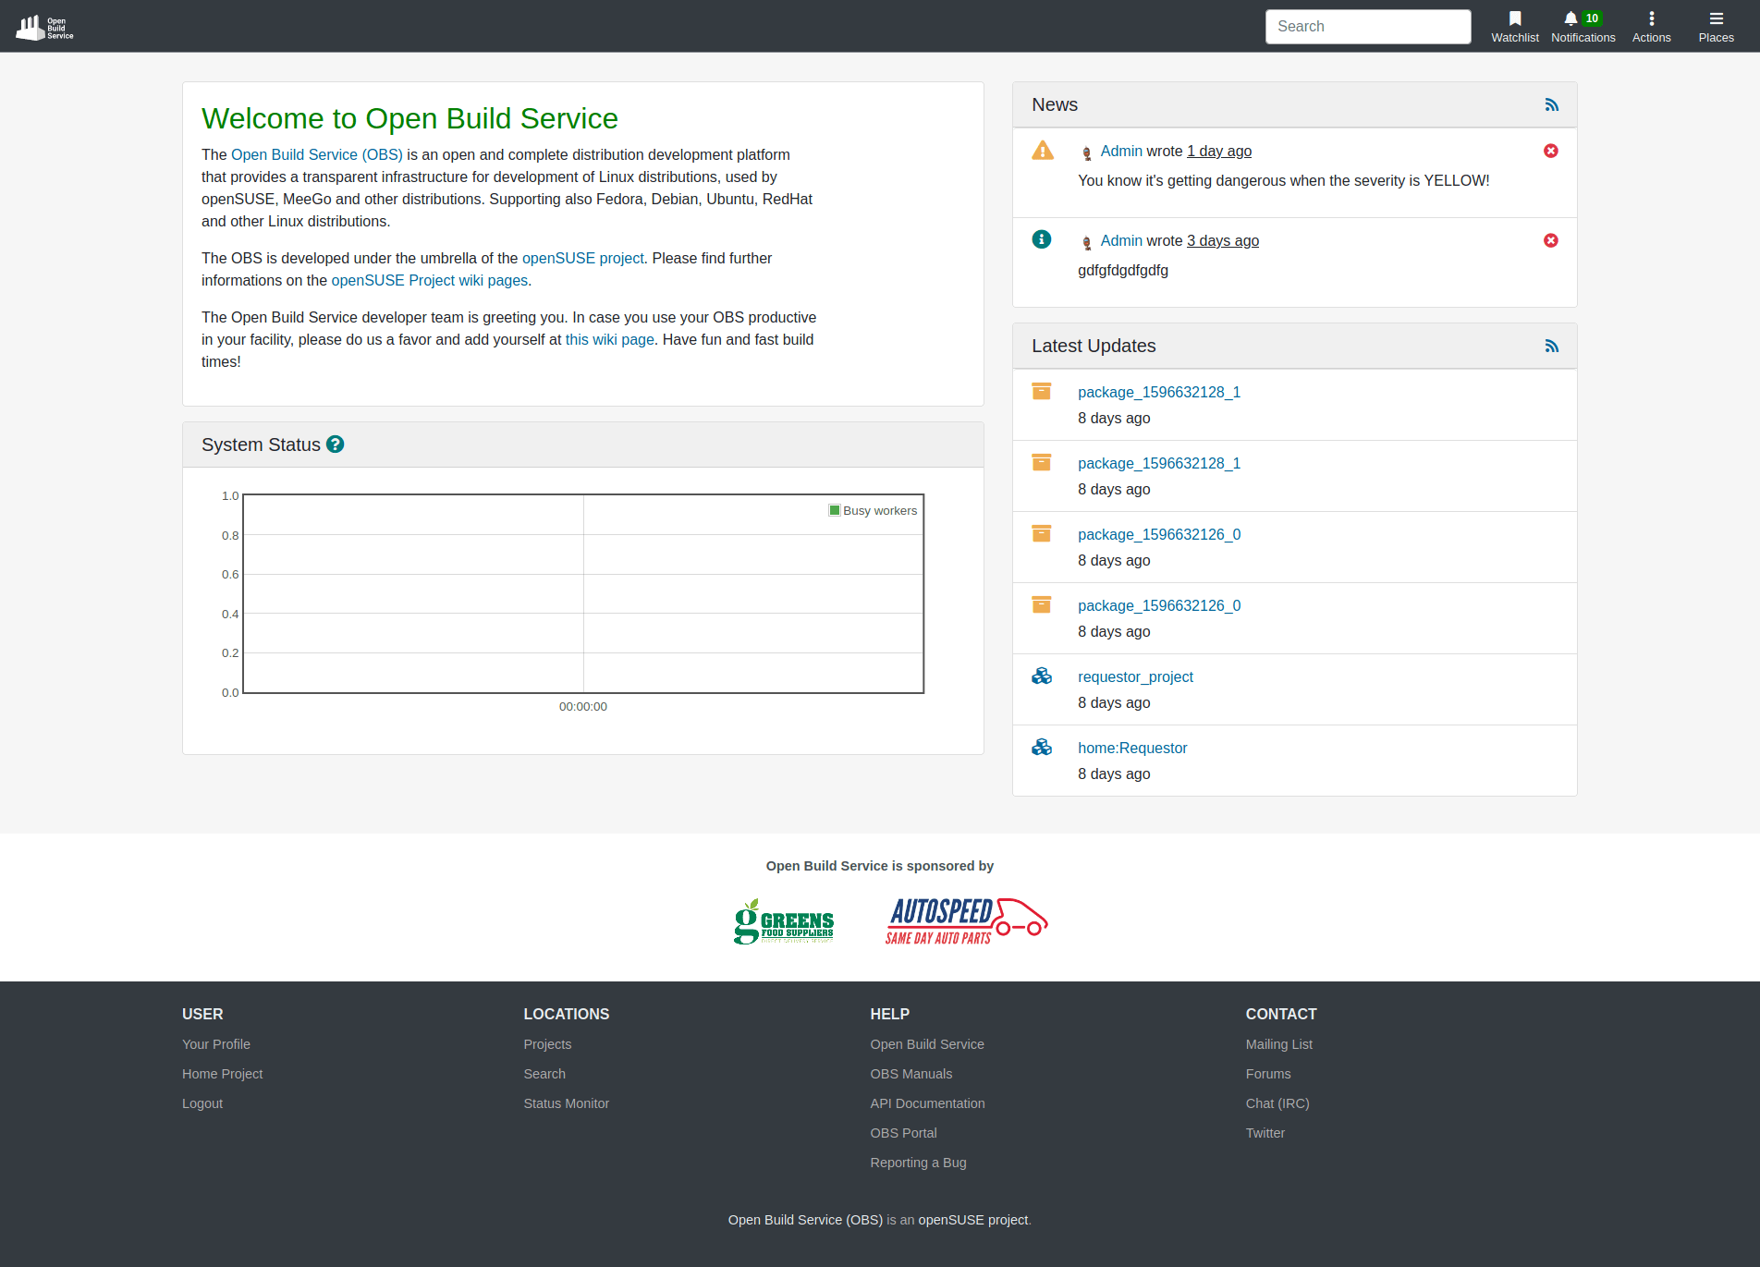Open Notifications from the top bar

(1583, 25)
